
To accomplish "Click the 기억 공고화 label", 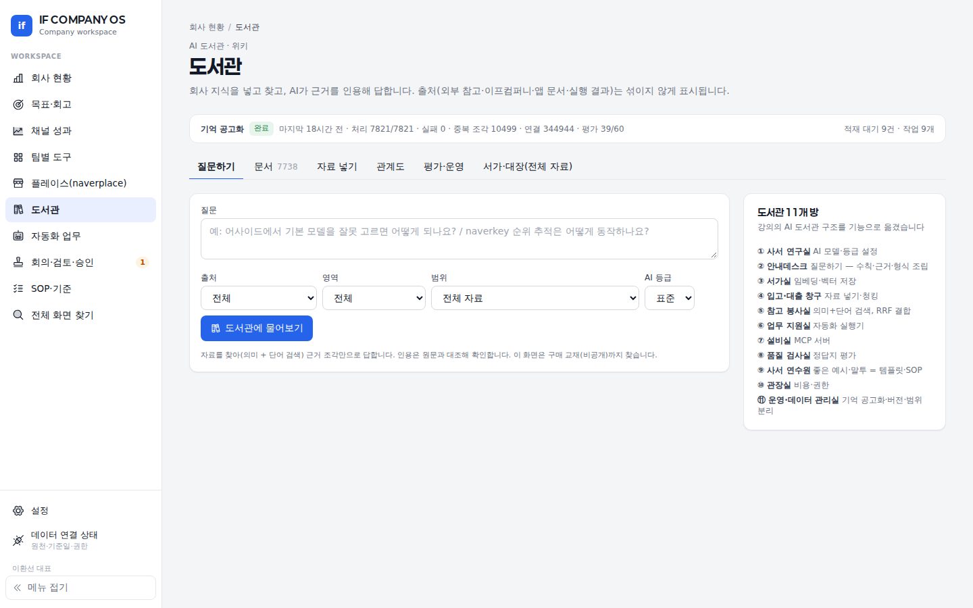I will pyautogui.click(x=222, y=129).
